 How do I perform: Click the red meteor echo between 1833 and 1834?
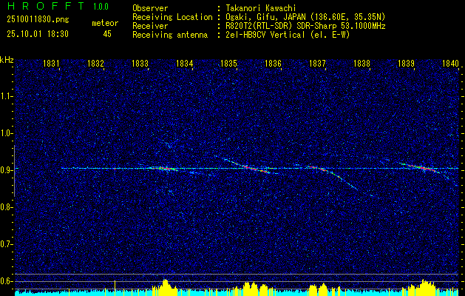pyautogui.click(x=165, y=169)
